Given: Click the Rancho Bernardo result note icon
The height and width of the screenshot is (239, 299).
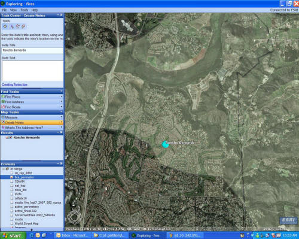Looking at the screenshot, I should pyautogui.click(x=9, y=138).
